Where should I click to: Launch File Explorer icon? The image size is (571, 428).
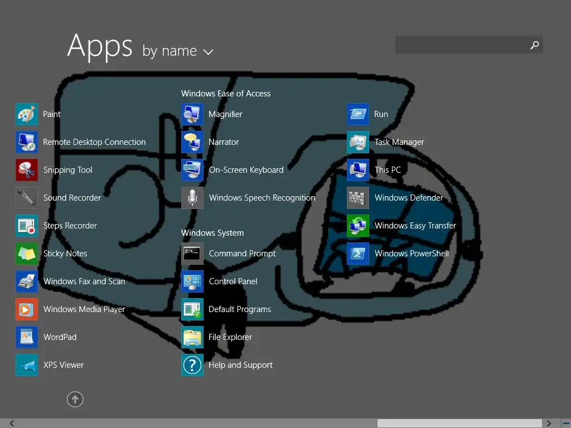(x=192, y=337)
